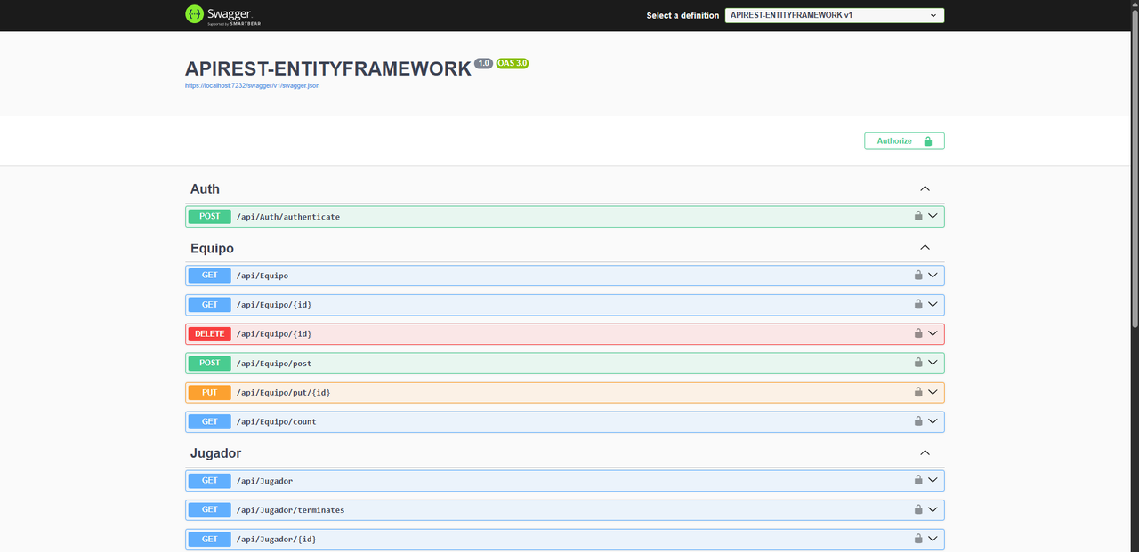
Task: Click the GET badge for /api/Jugador/terminates
Action: point(210,509)
